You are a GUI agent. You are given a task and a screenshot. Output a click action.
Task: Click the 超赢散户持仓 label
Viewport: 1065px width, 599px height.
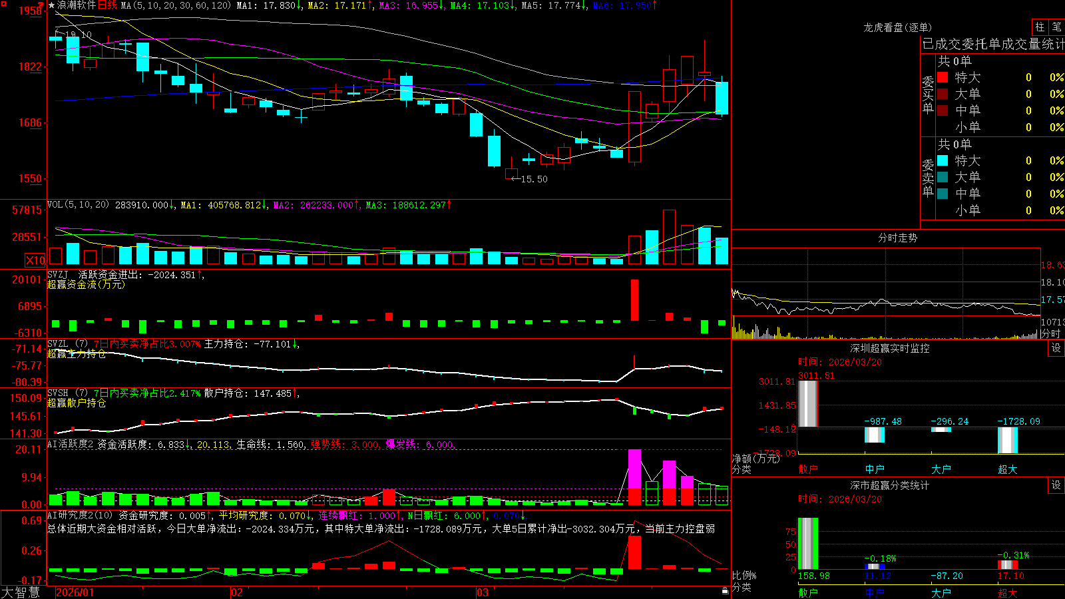(x=77, y=403)
